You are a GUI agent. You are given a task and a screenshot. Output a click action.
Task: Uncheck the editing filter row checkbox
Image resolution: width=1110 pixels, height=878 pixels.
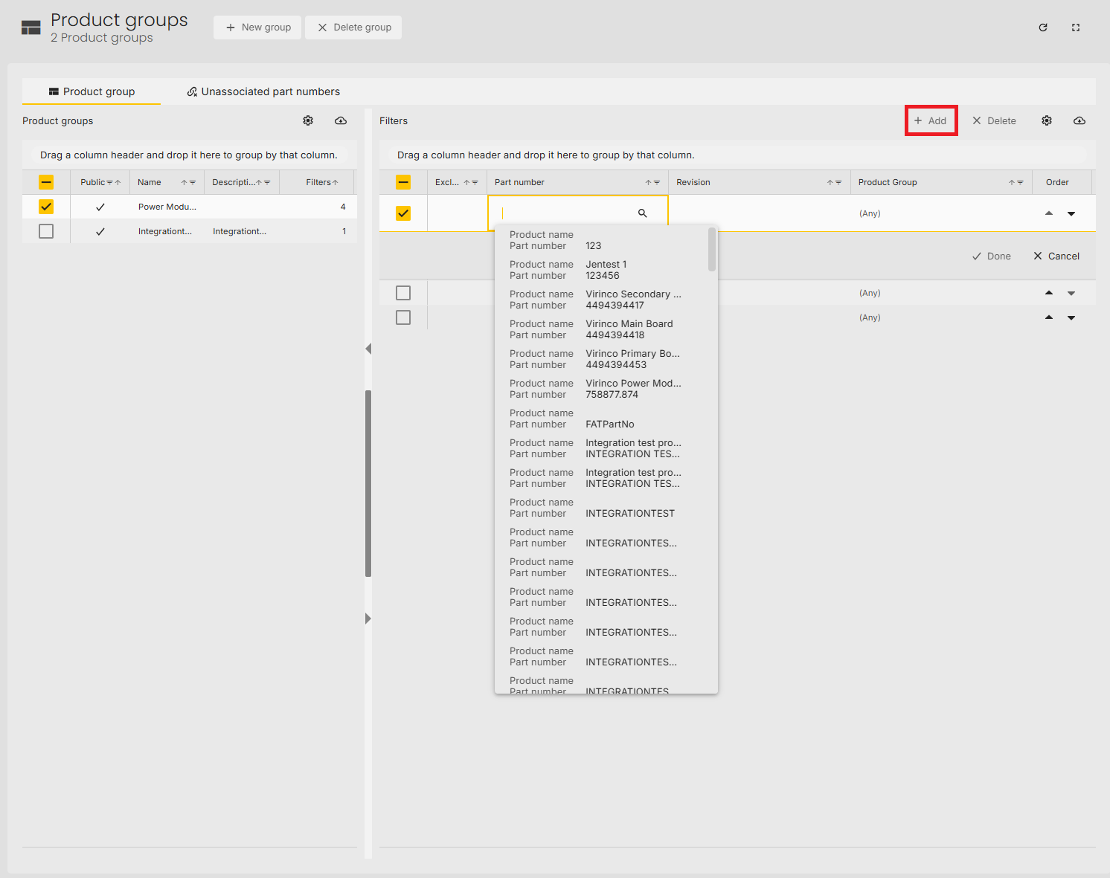click(403, 213)
